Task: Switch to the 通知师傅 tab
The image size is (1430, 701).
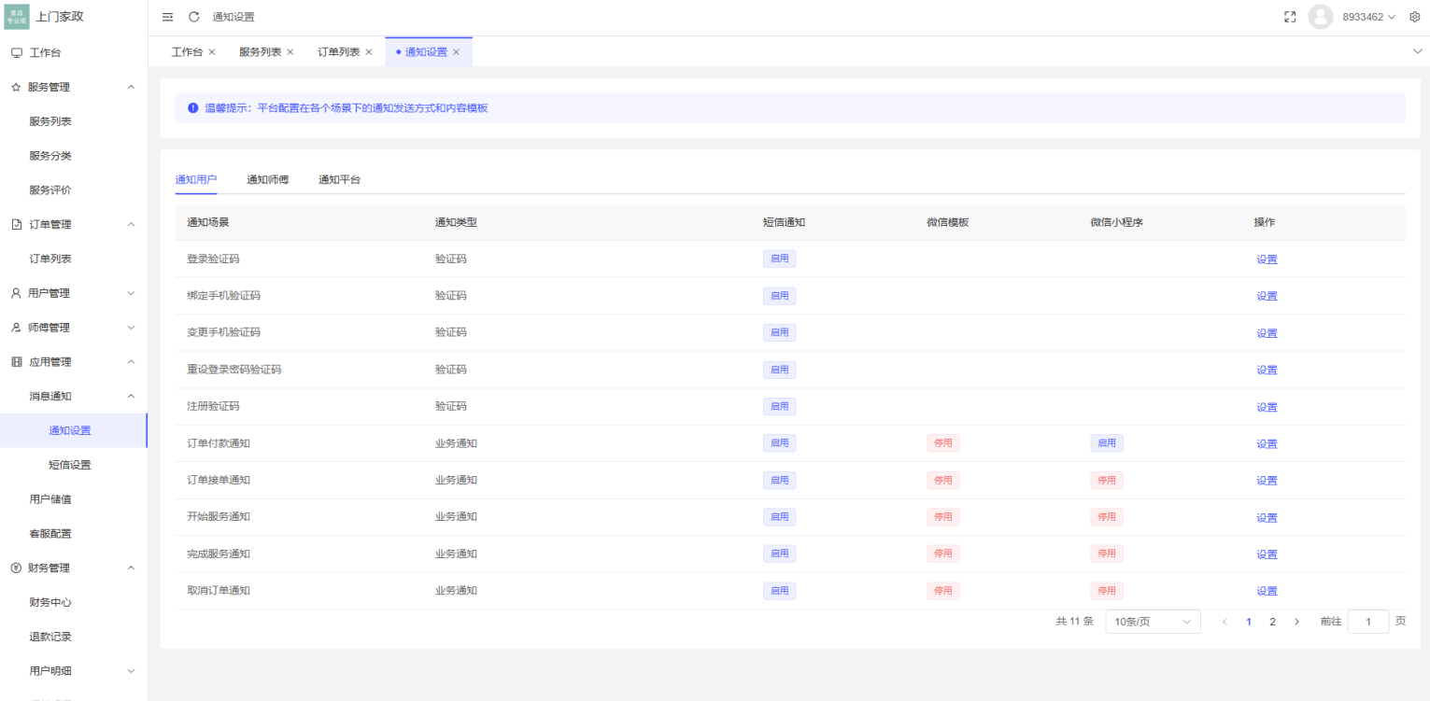Action: [x=268, y=179]
